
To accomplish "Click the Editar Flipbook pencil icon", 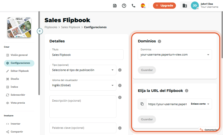I will tap(7, 71).
